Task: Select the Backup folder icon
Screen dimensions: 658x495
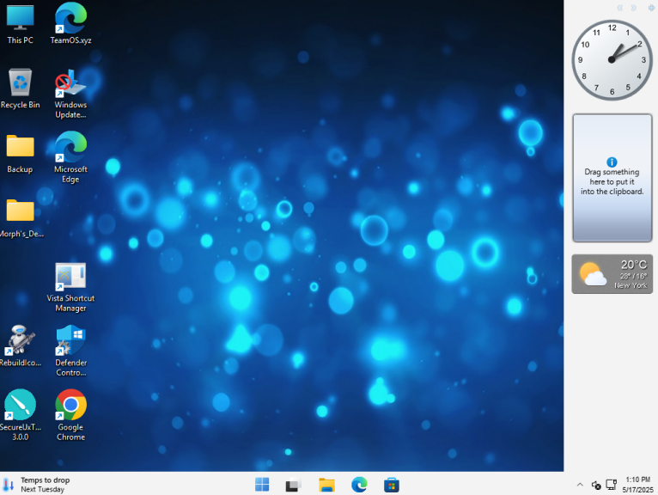Action: pyautogui.click(x=20, y=154)
